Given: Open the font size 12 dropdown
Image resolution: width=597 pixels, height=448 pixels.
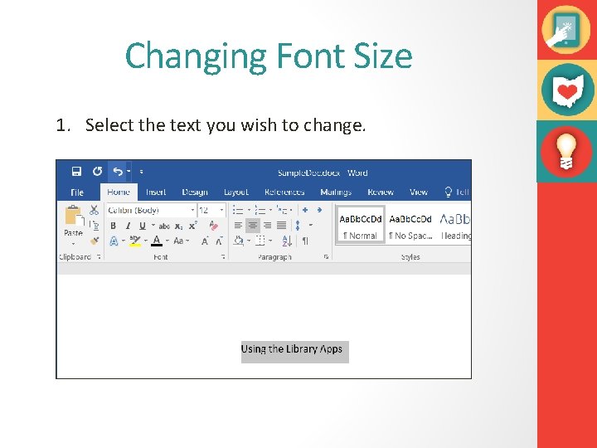Looking at the screenshot, I should (221, 210).
